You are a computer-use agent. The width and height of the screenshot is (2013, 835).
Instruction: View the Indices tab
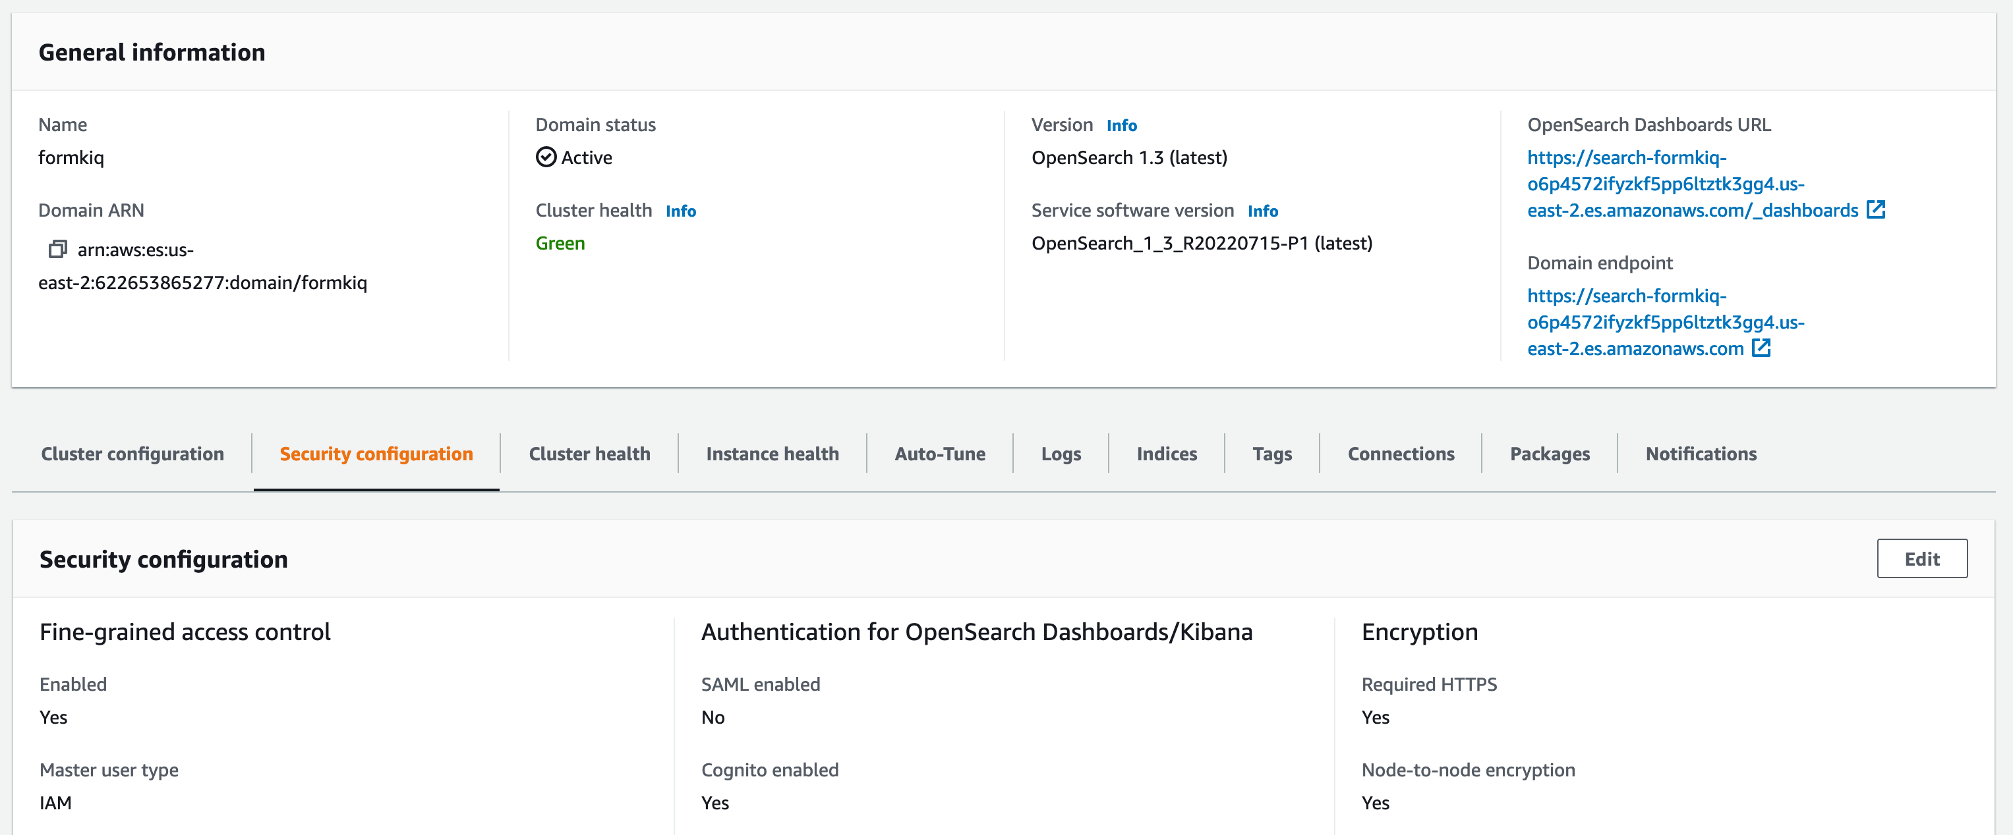click(1167, 454)
